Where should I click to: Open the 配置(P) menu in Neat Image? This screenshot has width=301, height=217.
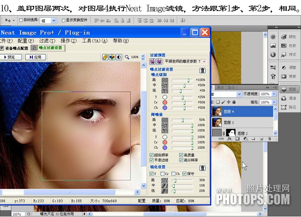tap(26, 41)
